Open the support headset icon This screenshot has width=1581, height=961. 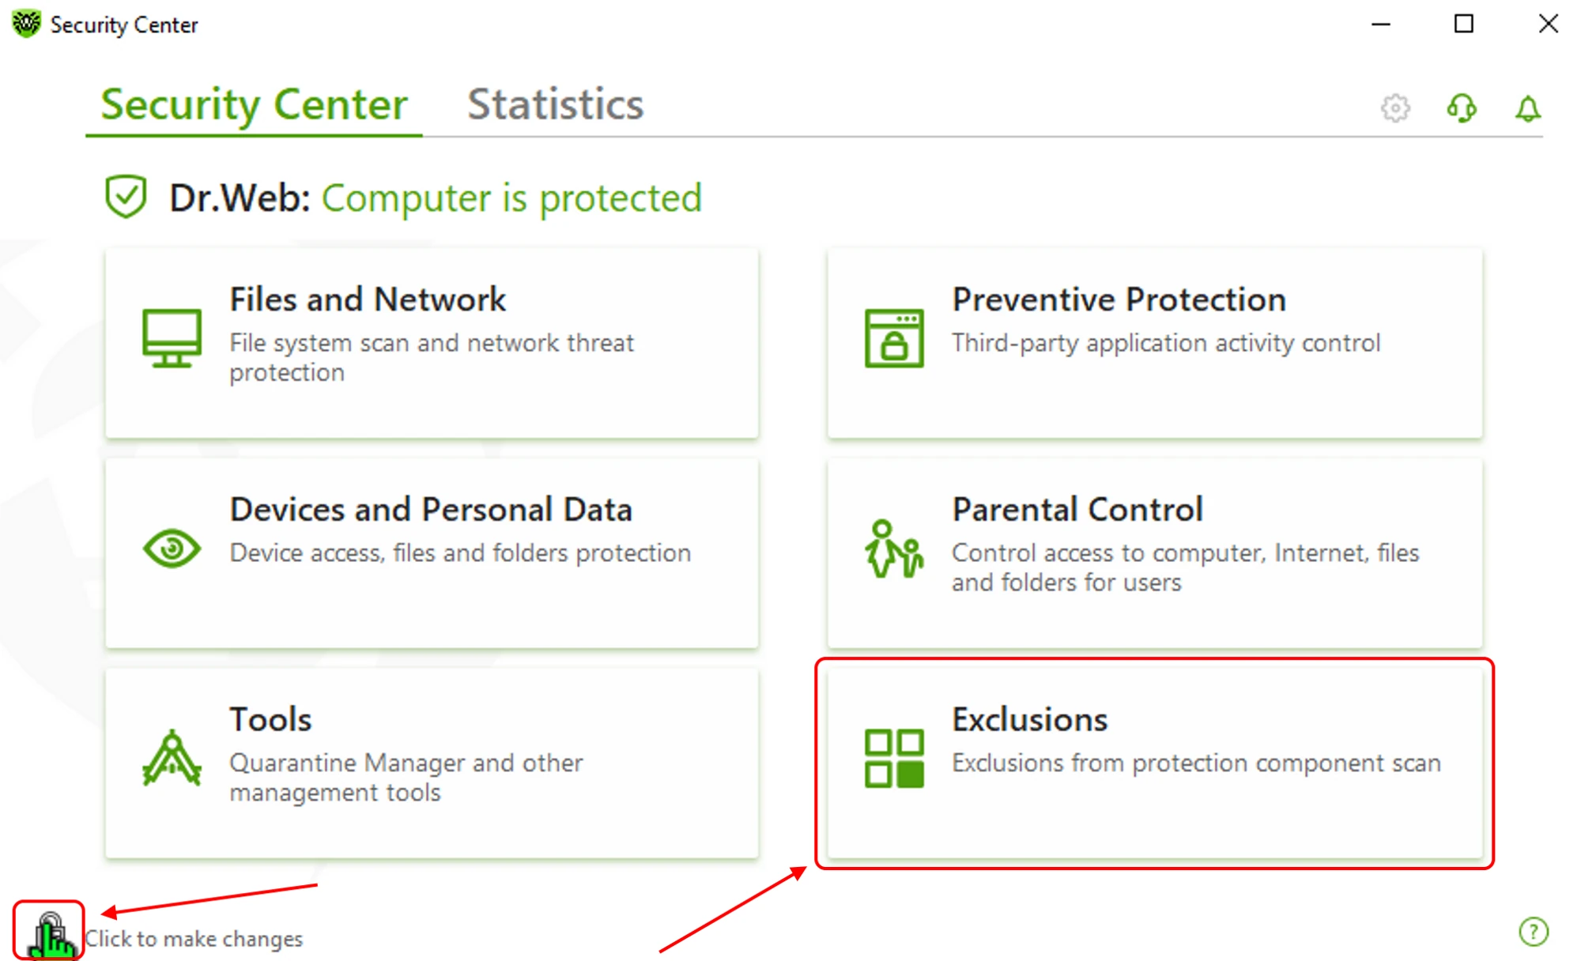pos(1462,108)
